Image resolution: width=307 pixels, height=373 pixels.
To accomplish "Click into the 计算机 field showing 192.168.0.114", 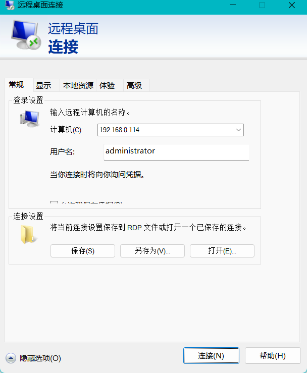I will click(x=170, y=130).
